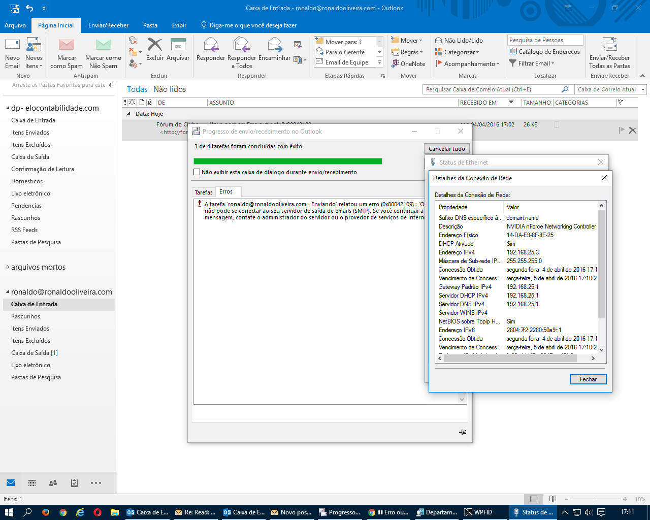Switch to Mail view in bottom navigation
The width and height of the screenshot is (650, 520).
(x=11, y=482)
